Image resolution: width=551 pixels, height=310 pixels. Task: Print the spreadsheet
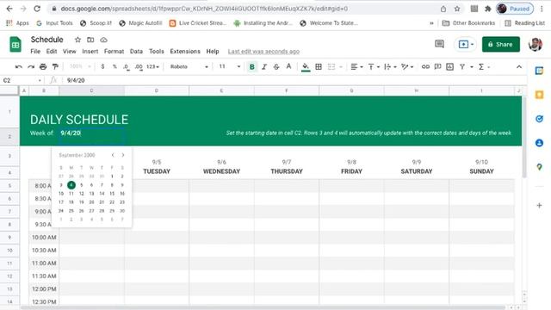coord(43,66)
